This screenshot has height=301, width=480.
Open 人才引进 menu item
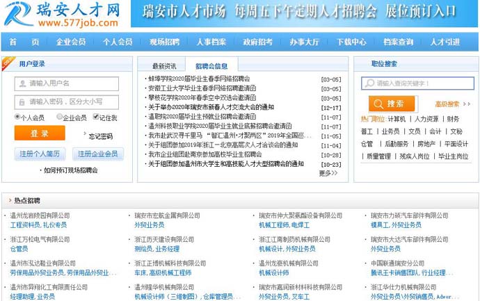[x=445, y=42]
